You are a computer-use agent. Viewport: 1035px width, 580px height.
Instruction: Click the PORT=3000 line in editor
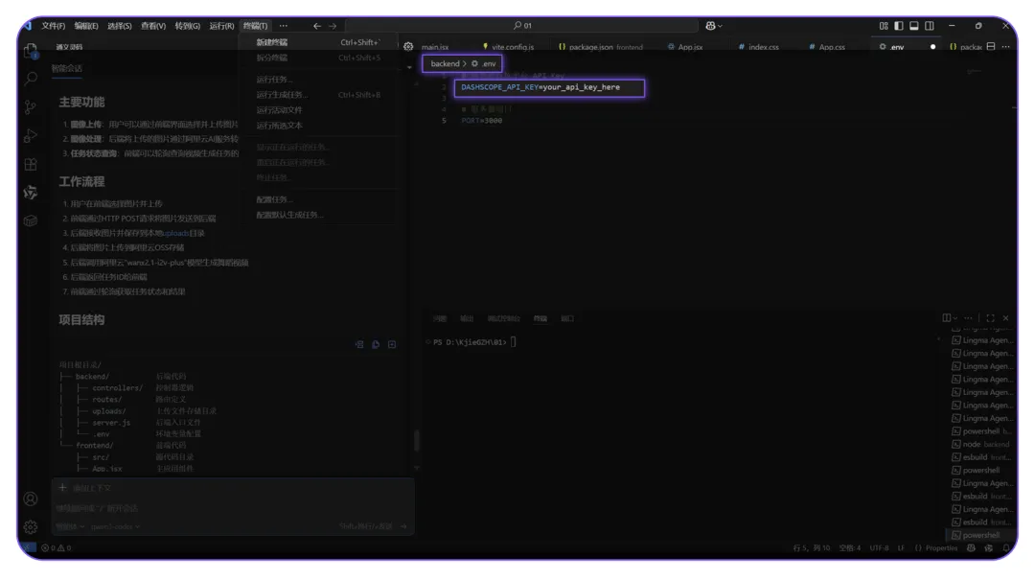(x=482, y=121)
